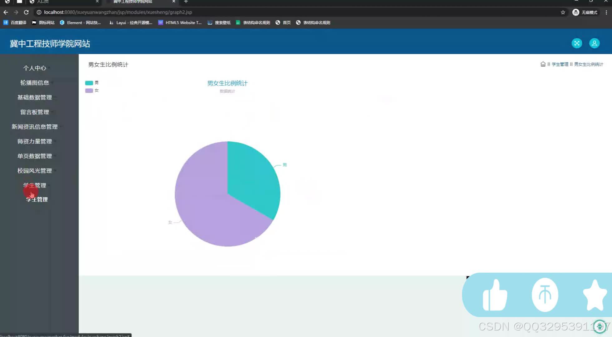Expand the 新闻资讯信息管理 sidebar menu
This screenshot has height=337, width=612.
click(35, 127)
